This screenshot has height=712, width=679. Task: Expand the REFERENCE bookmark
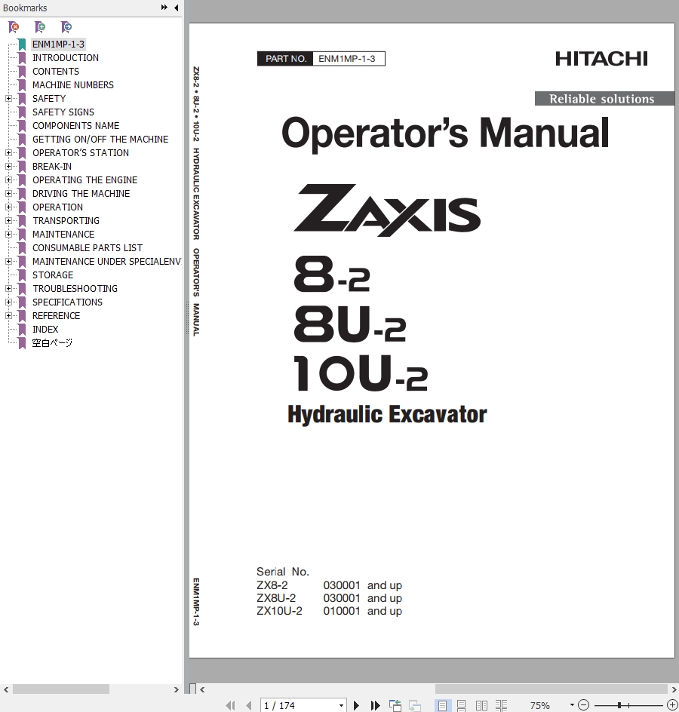tap(8, 316)
